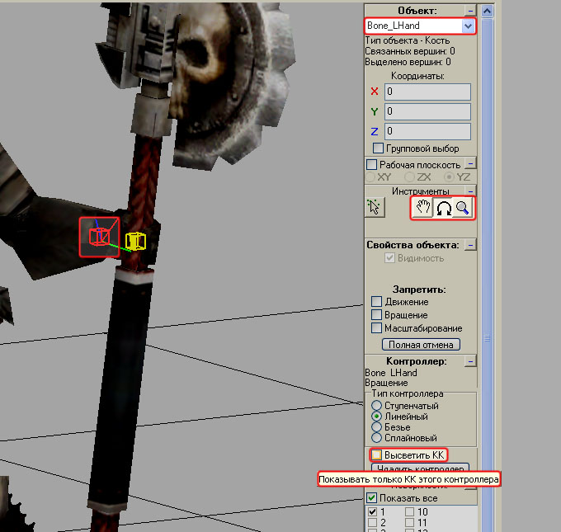Click the Y coordinate field
Viewport: 561px width, 532px height.
(x=427, y=111)
